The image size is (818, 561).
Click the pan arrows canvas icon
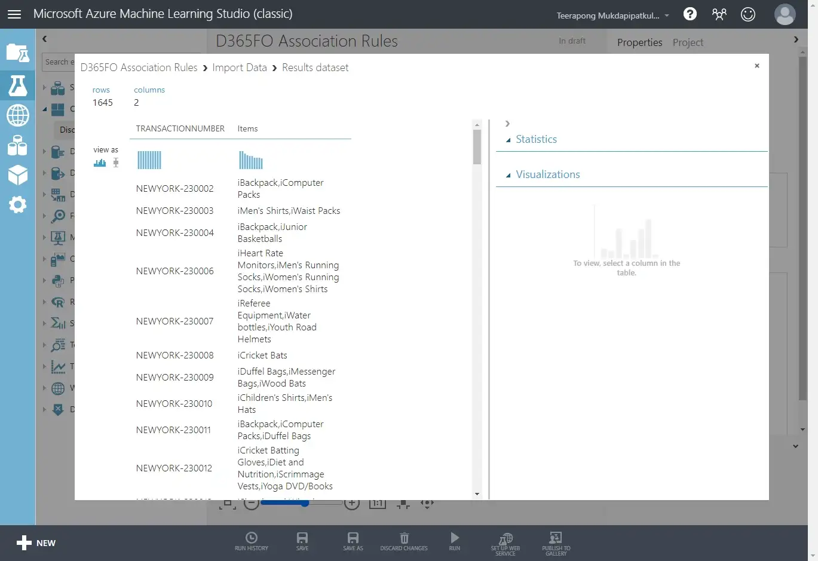pyautogui.click(x=427, y=504)
